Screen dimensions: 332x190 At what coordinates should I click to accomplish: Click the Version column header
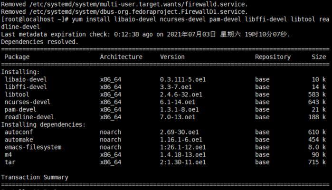tap(172, 57)
